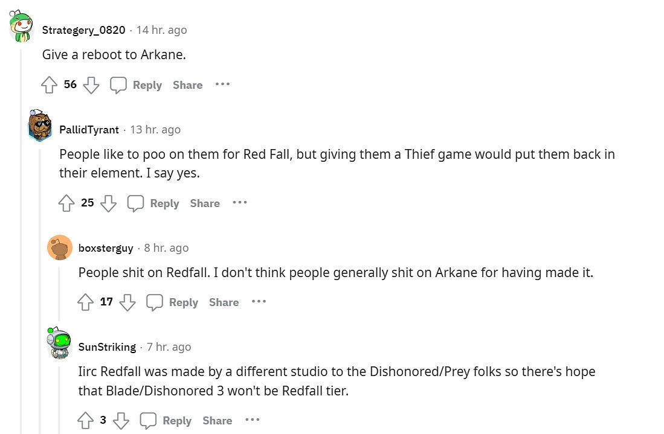Viewport: 664px width, 434px height.
Task: Upvote Strategery_0820's comment
Action: pos(50,85)
